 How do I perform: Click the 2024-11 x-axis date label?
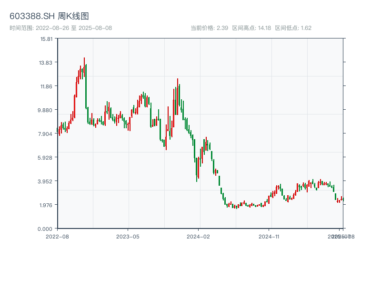coord(269,236)
